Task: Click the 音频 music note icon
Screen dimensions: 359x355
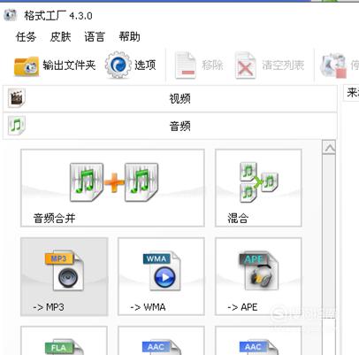Action: tap(17, 126)
